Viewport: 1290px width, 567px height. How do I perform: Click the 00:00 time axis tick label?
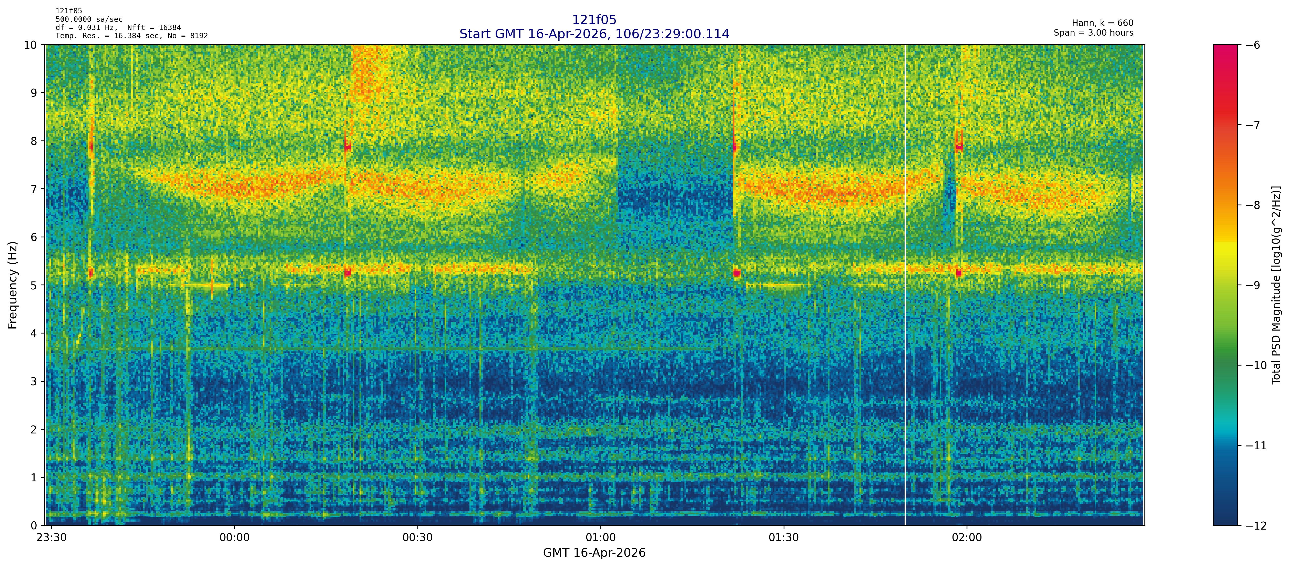point(234,538)
